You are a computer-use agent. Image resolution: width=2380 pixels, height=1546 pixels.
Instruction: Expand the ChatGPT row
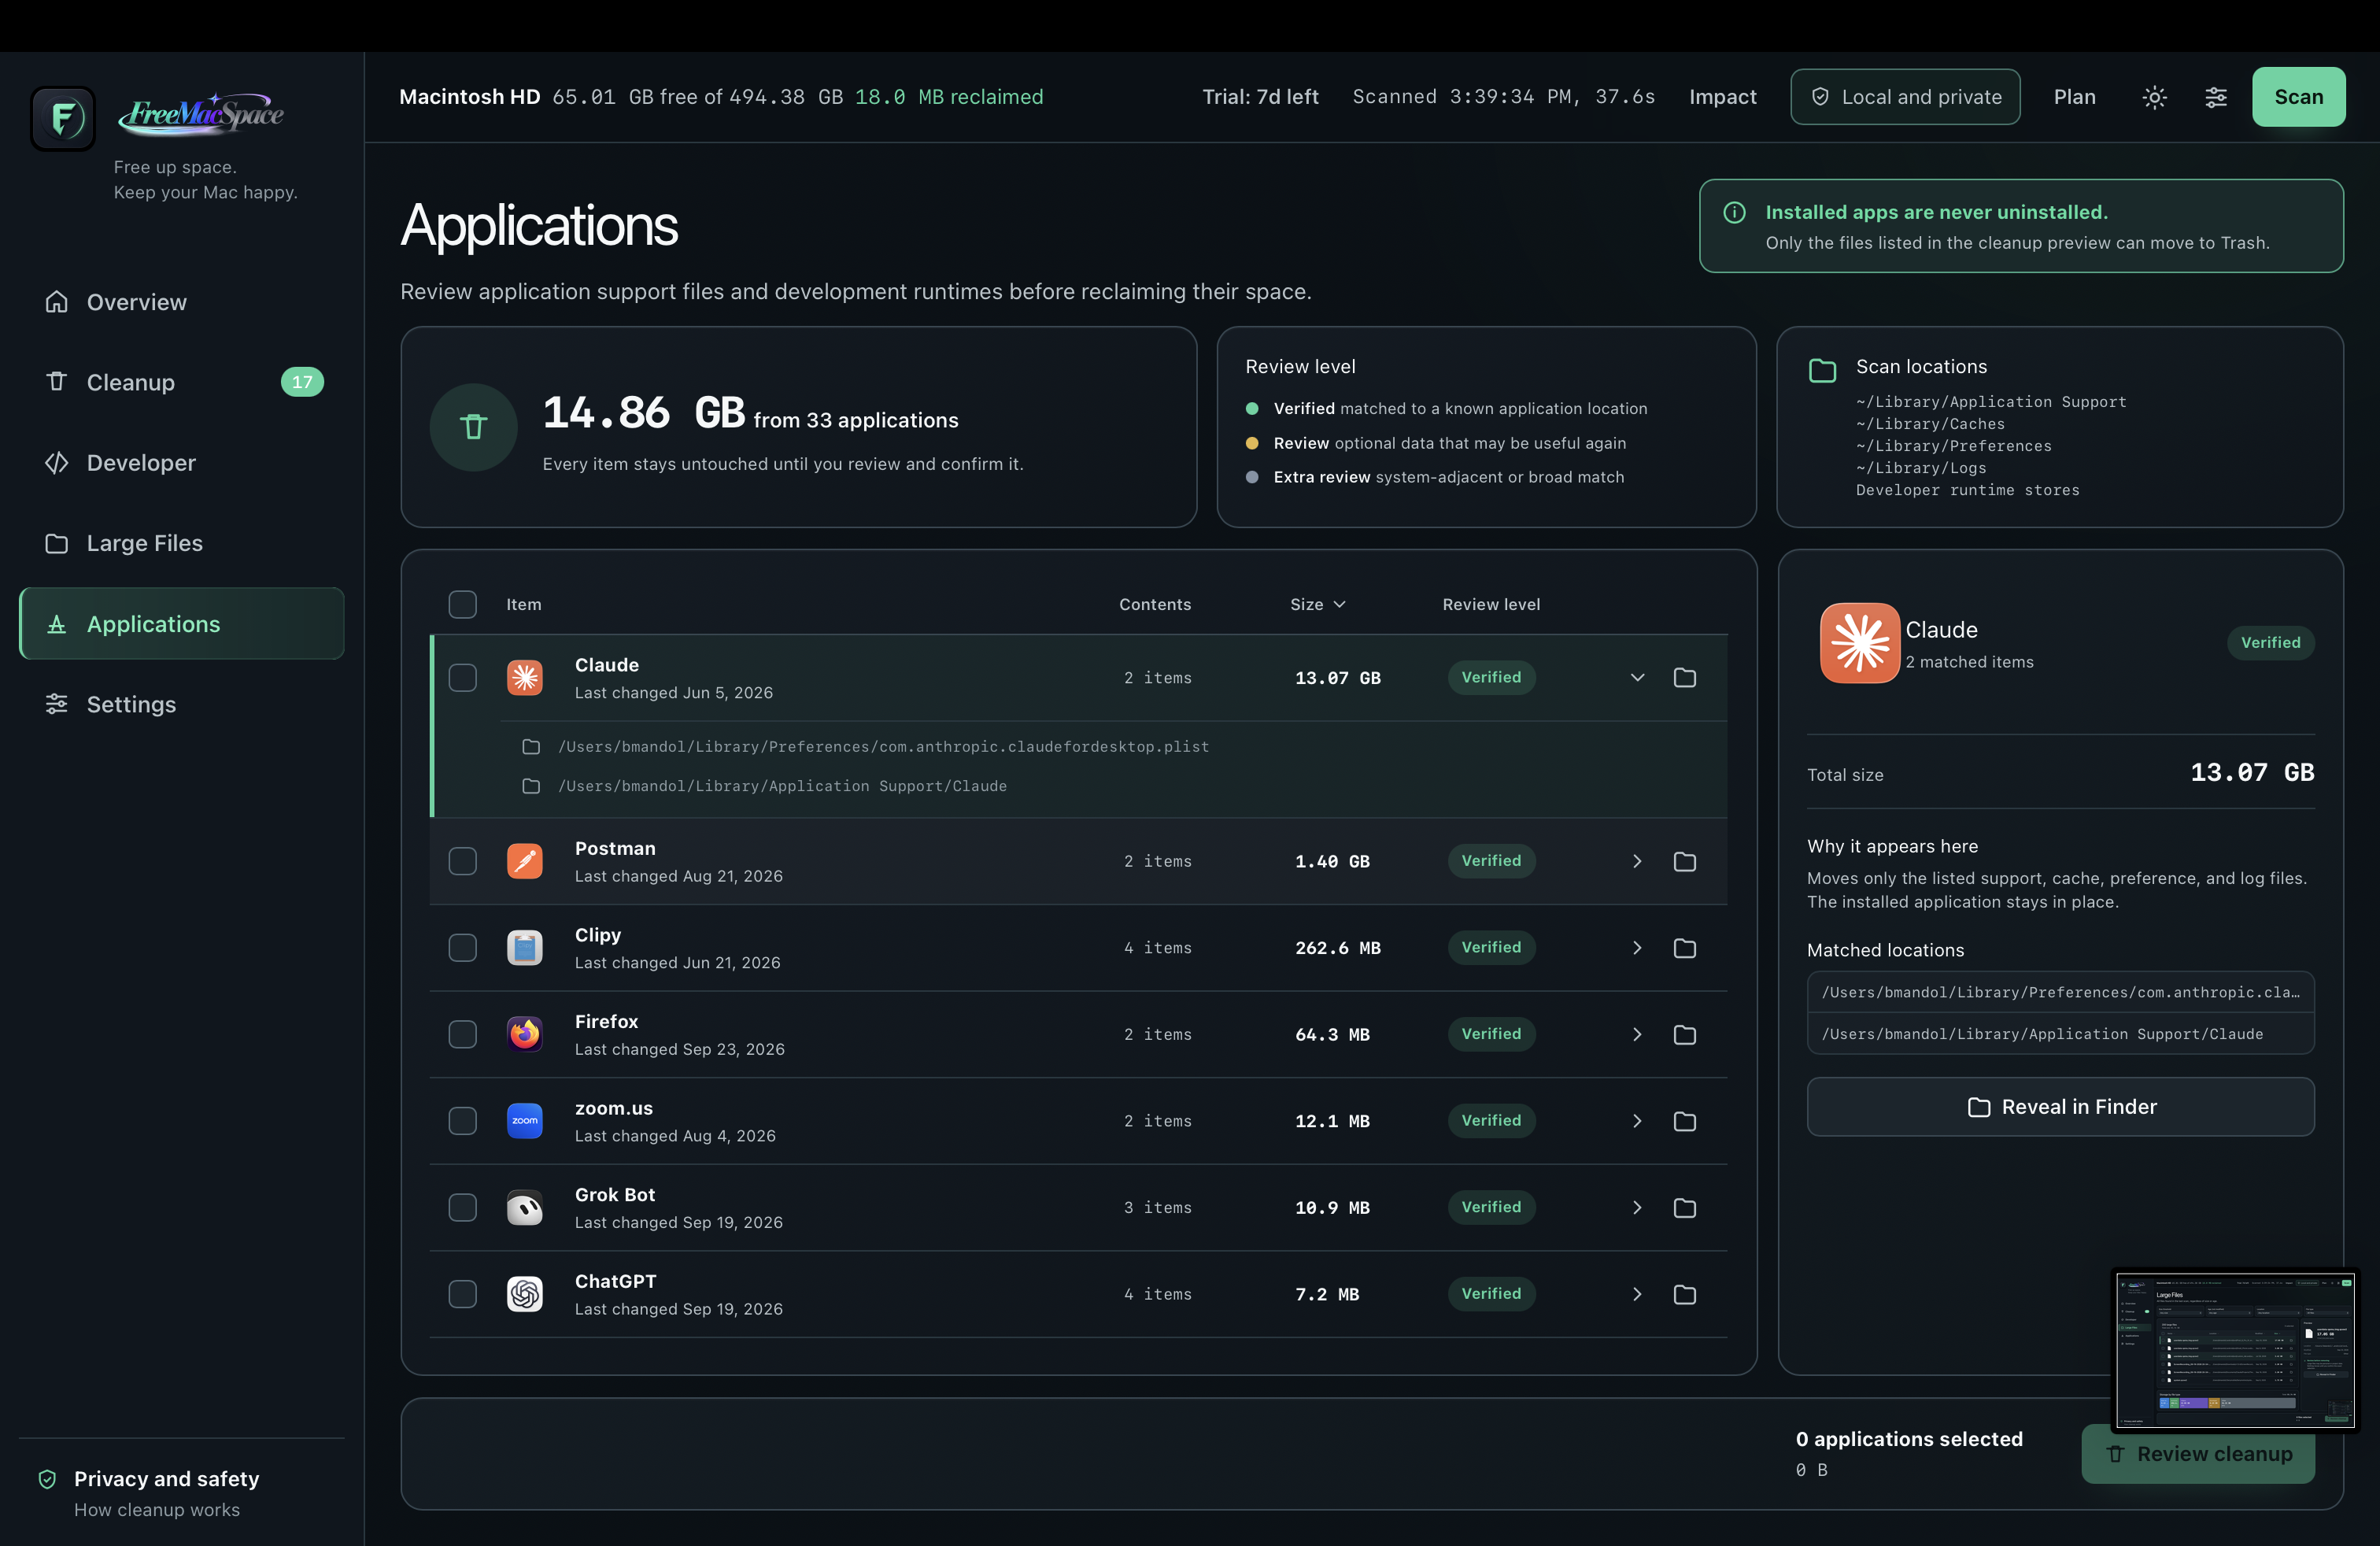(x=1637, y=1294)
